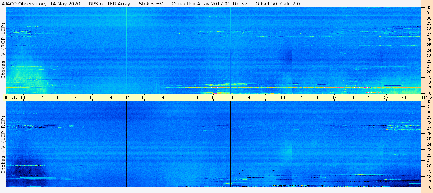This screenshot has height=193, width=433.
Task: Click the Stokes -V (RCP-LCP) axis label
Action: point(3,50)
